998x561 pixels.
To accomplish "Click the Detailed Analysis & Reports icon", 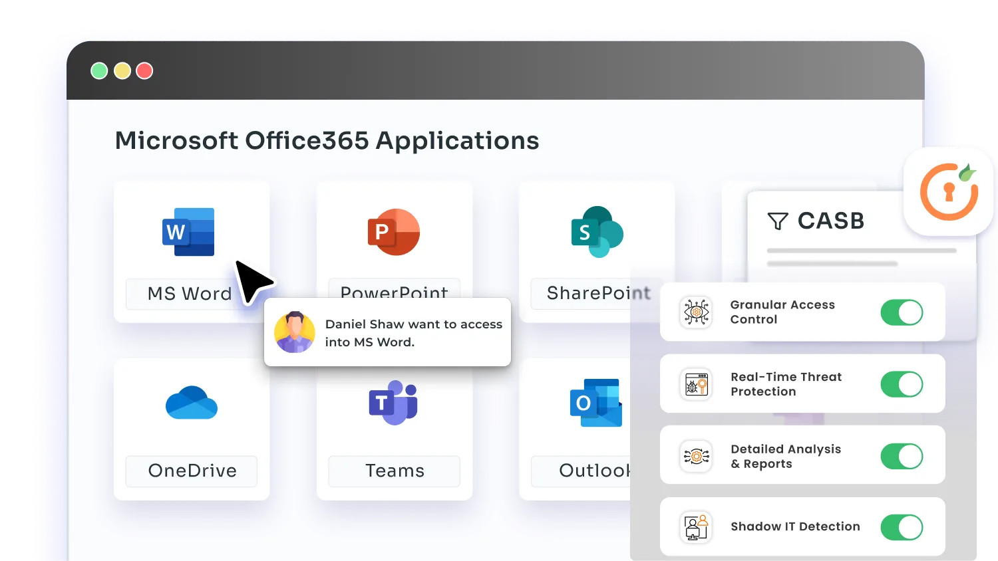I will click(x=697, y=456).
